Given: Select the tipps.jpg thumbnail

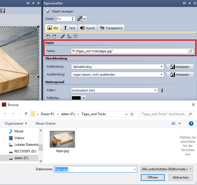Looking at the screenshot, I should coord(62,139).
